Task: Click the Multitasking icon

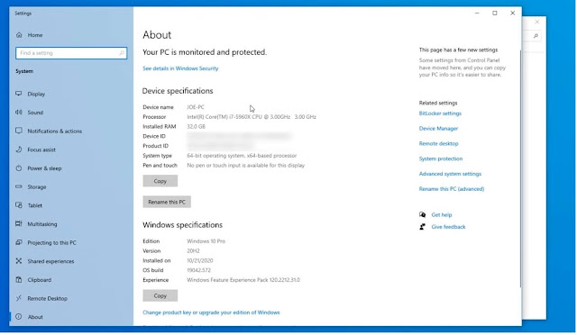Action: 19,223
